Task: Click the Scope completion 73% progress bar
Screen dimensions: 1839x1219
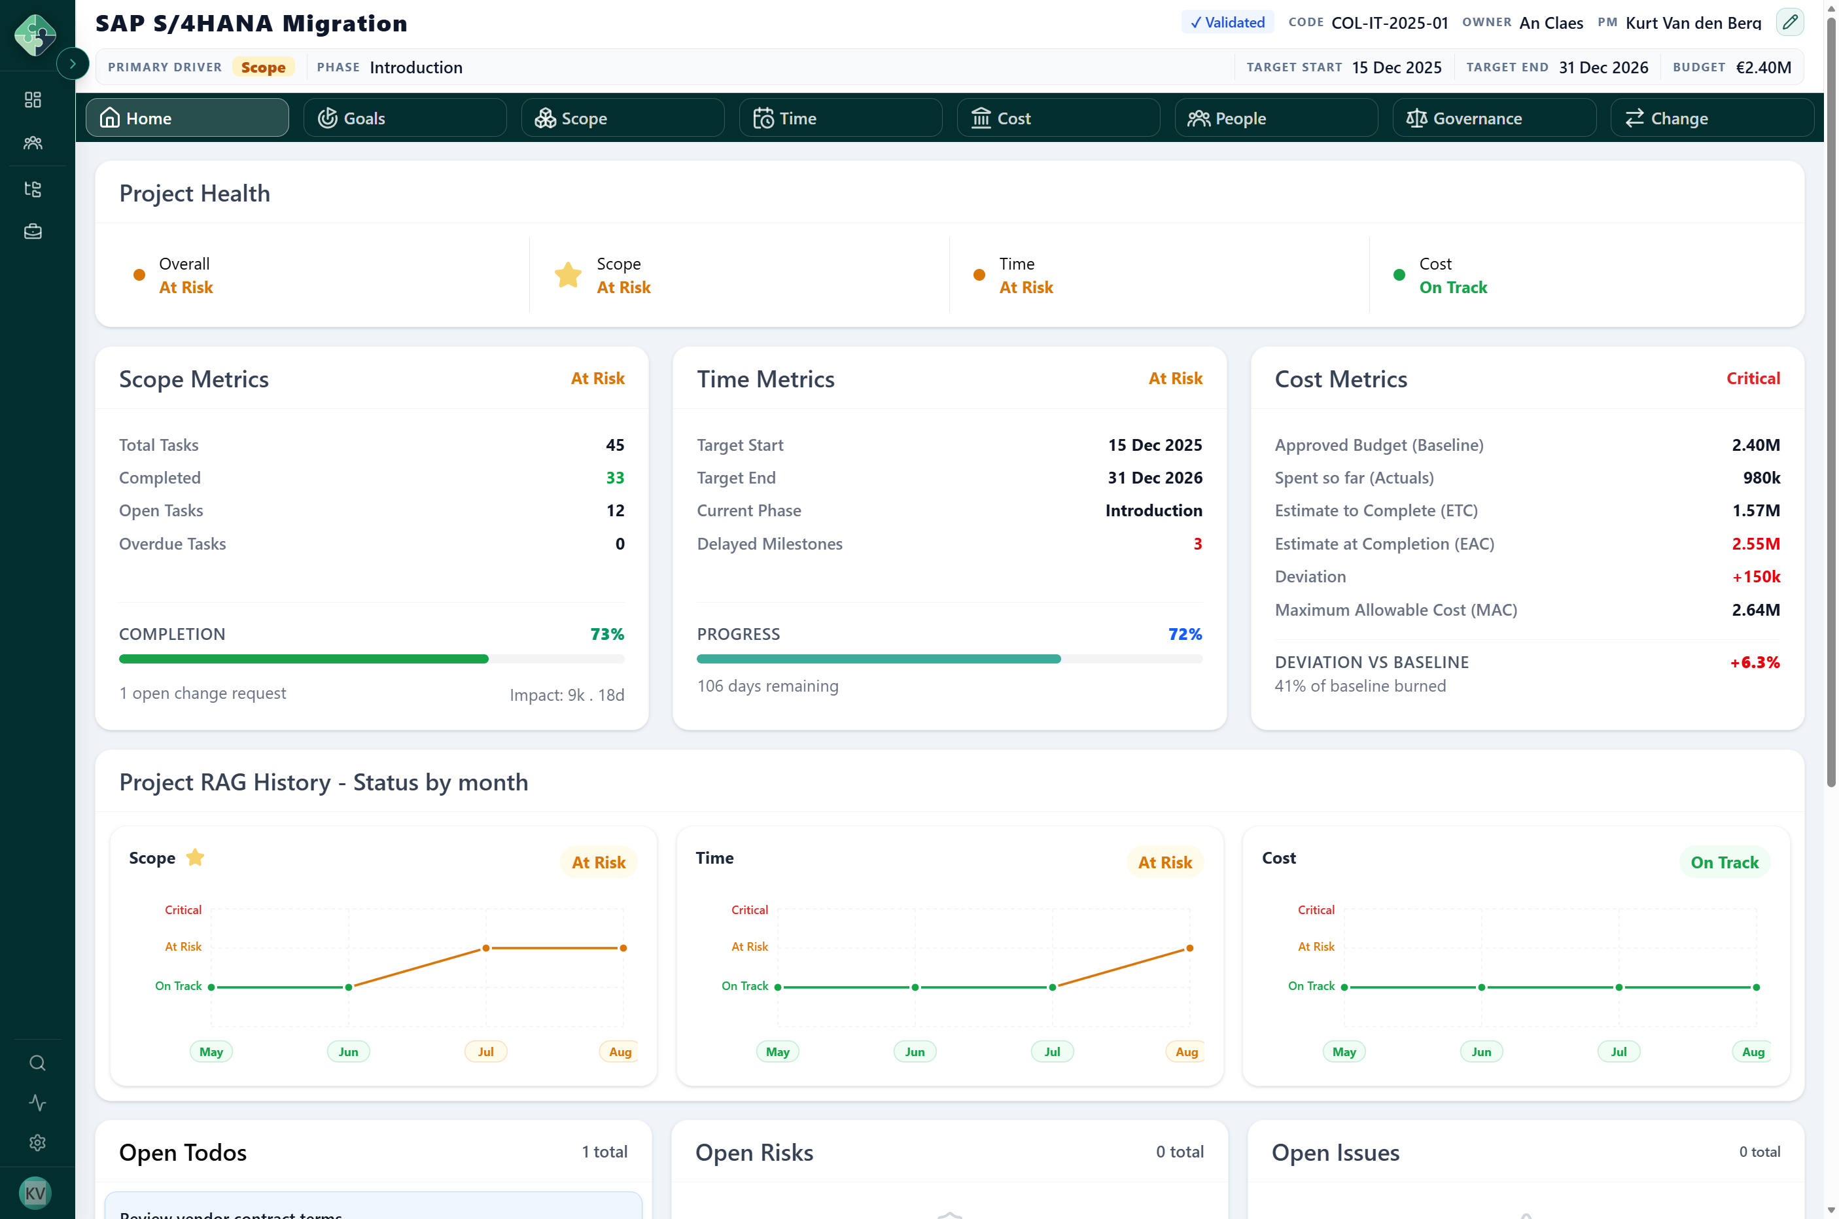Action: click(x=372, y=660)
